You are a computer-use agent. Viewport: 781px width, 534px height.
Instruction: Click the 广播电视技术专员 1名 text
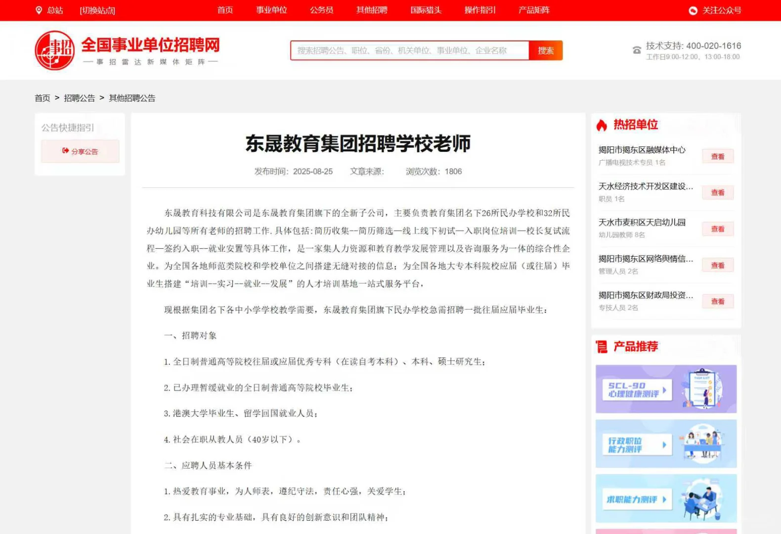click(x=632, y=162)
